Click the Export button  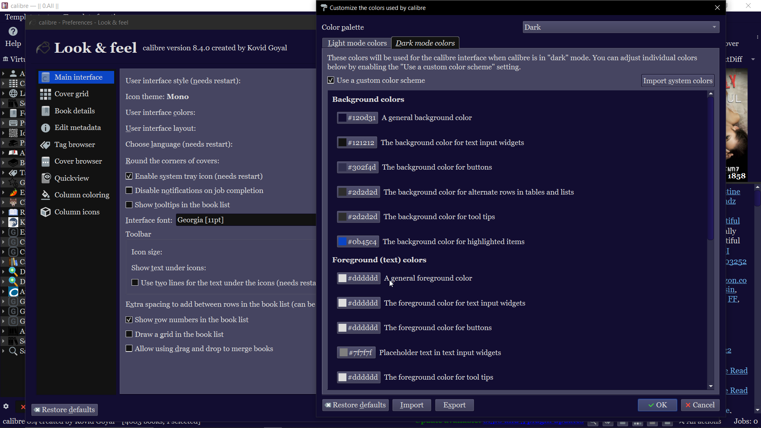[454, 405]
